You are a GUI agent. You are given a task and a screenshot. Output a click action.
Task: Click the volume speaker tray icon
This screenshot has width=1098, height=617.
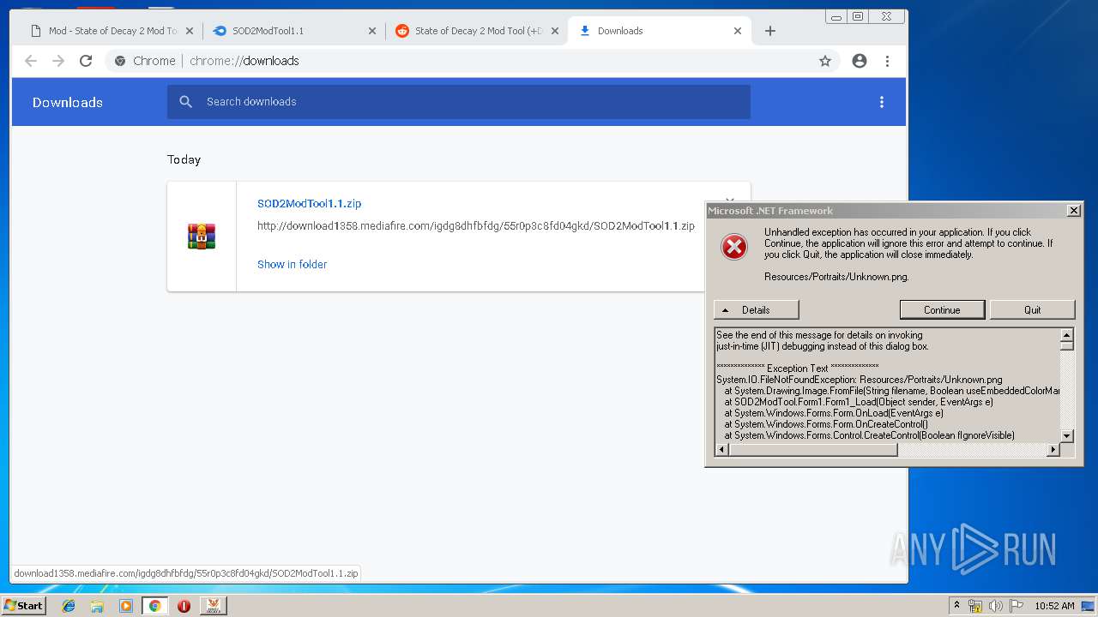pos(996,606)
